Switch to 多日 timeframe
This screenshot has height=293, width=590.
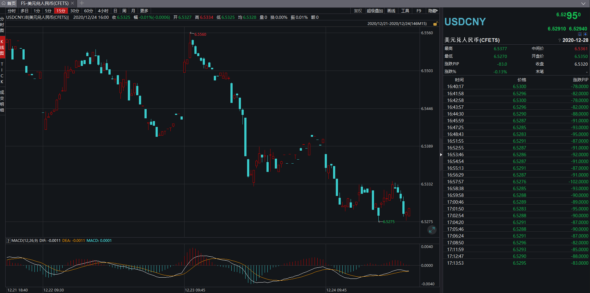[25, 11]
